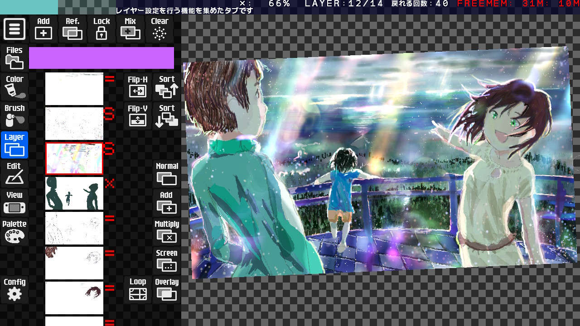The image size is (580, 326).
Task: Click the child in blue on canvas
Action: click(342, 199)
